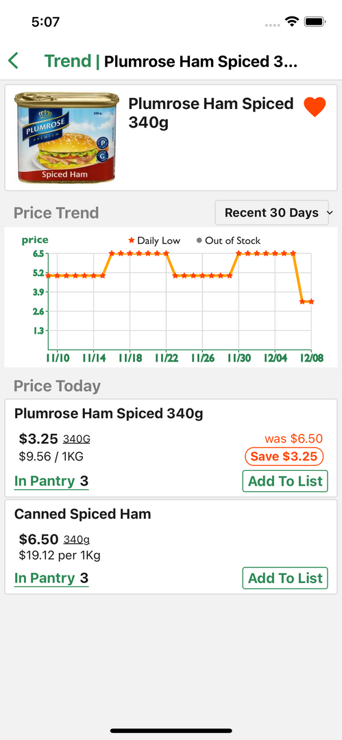This screenshot has width=342, height=740.
Task: Add Canned Spiced Ham to list
Action: (285, 578)
